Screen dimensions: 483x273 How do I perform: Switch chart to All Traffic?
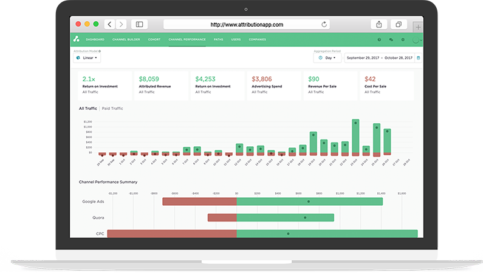[x=87, y=109]
